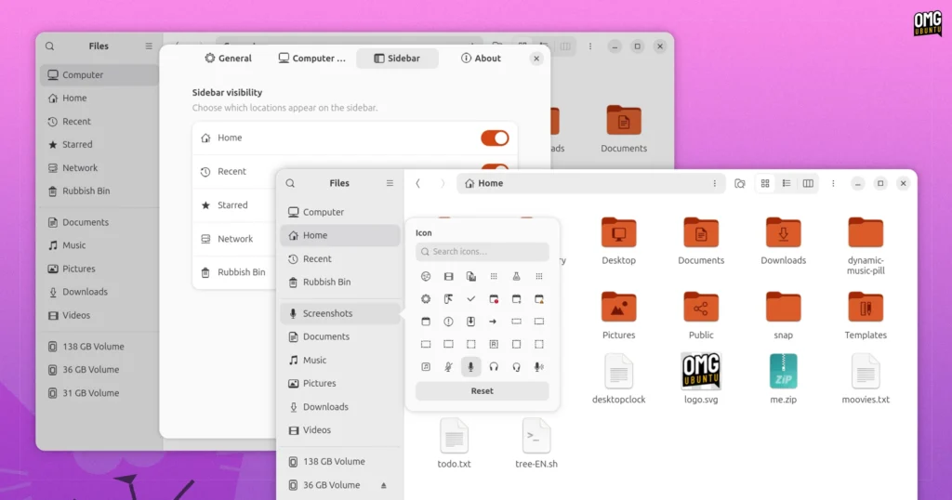Open search in the front Files window

tap(290, 183)
